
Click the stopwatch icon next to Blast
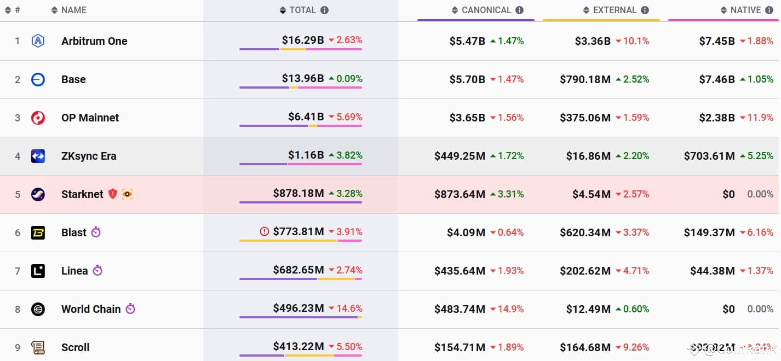(96, 232)
